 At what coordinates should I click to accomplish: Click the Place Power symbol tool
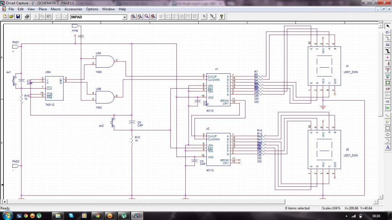(388, 69)
